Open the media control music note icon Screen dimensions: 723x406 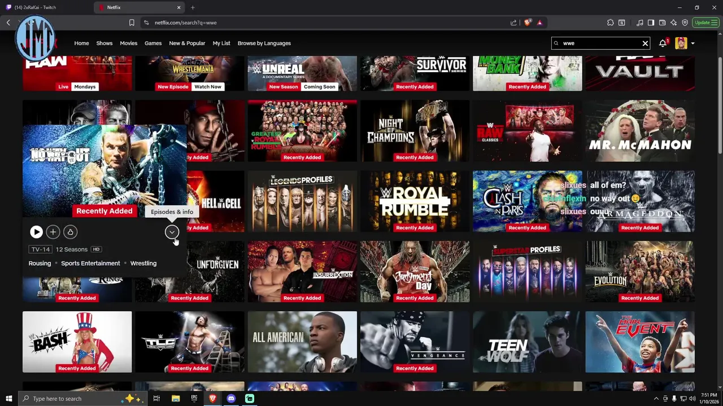640,23
